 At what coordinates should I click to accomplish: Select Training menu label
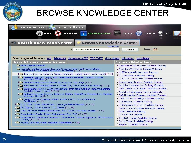[x=127, y=33]
